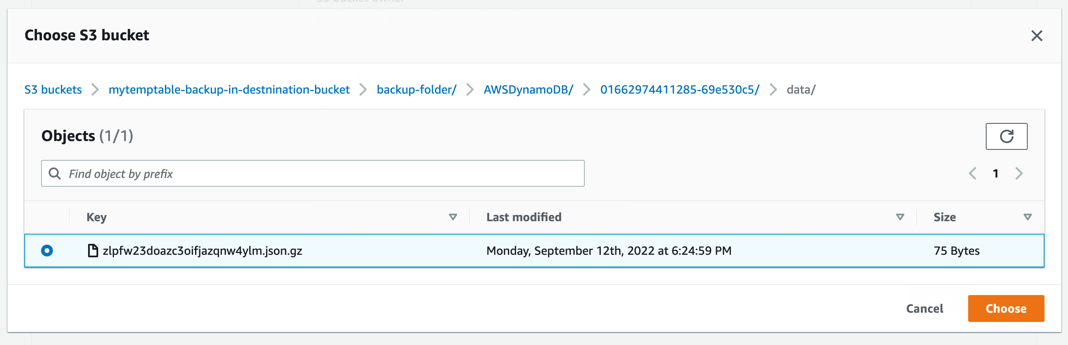Screen dimensions: 1068x345
Task: Click the next page chevron arrow
Action: 1019,173
